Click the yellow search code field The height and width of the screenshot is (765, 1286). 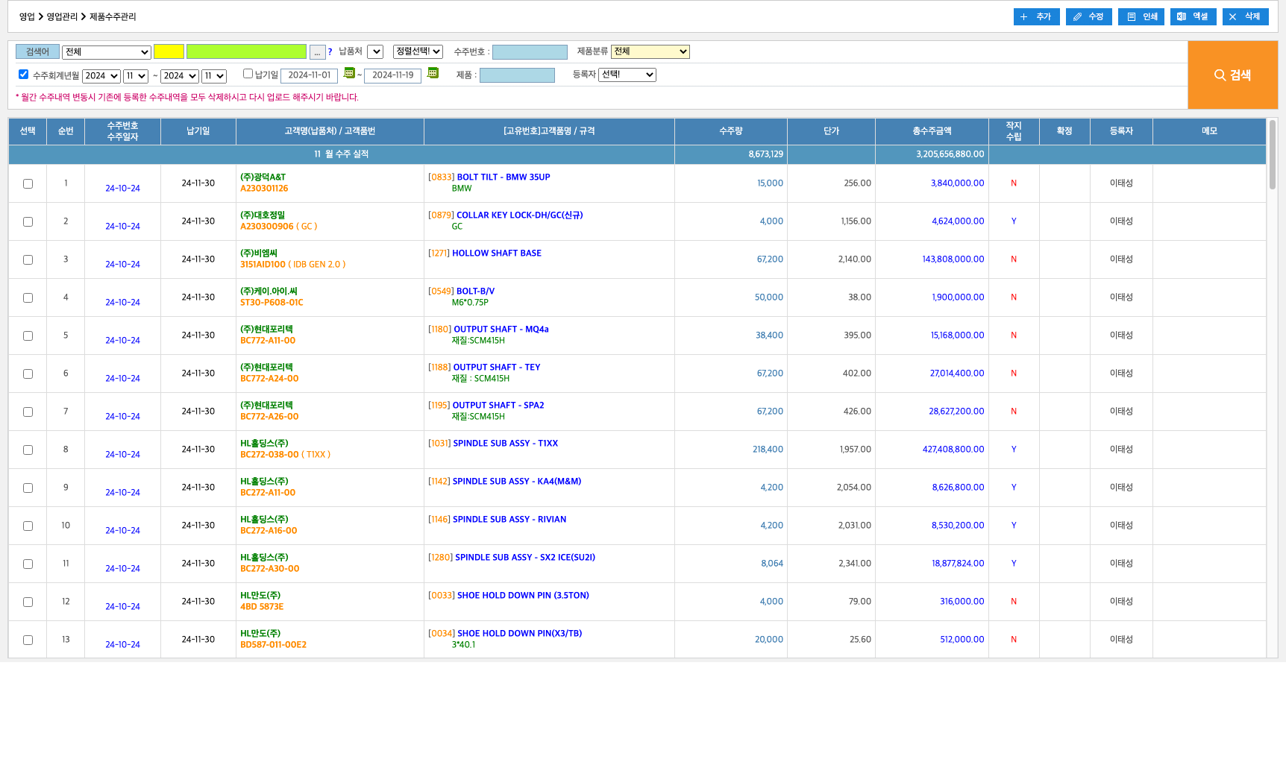pos(169,51)
